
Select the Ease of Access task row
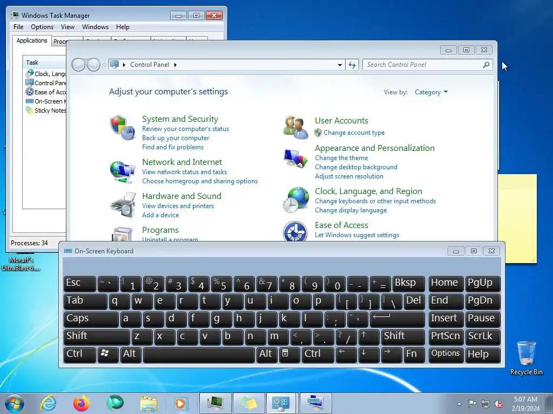coord(45,92)
